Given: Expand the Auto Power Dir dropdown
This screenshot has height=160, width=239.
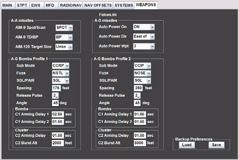Looking at the screenshot, I should click(x=144, y=37).
